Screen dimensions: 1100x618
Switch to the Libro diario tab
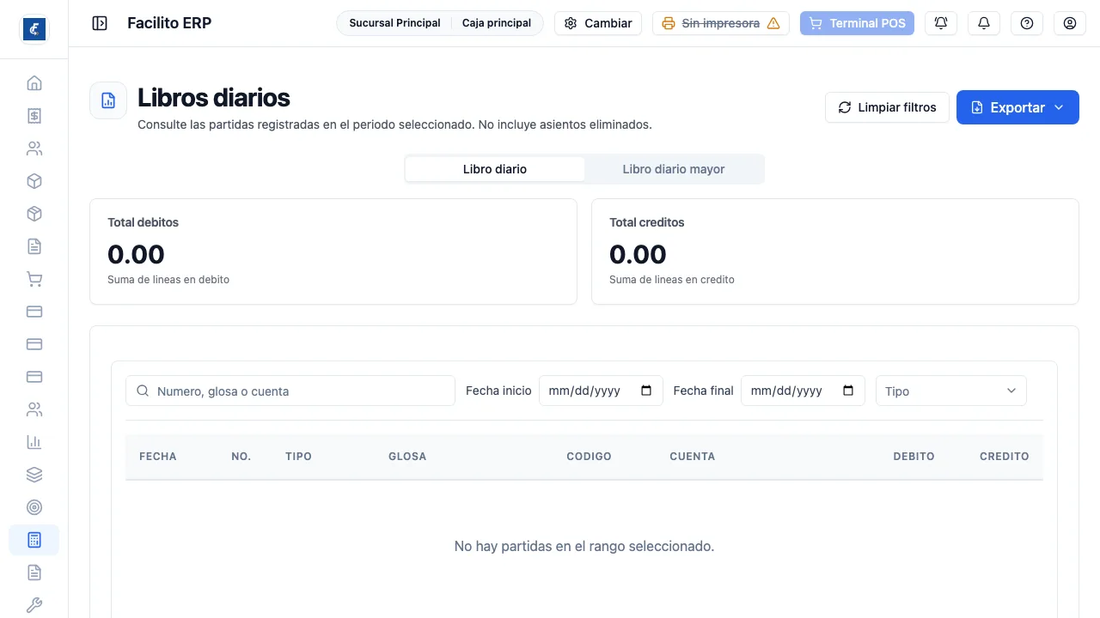tap(495, 169)
